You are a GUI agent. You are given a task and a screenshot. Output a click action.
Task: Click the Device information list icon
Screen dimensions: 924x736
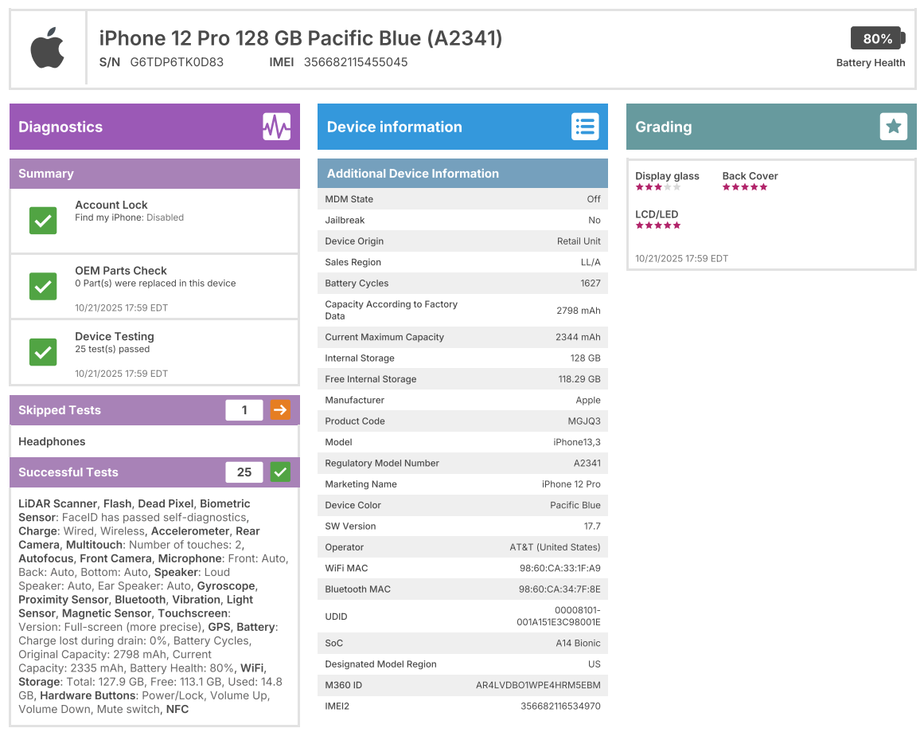pos(584,127)
